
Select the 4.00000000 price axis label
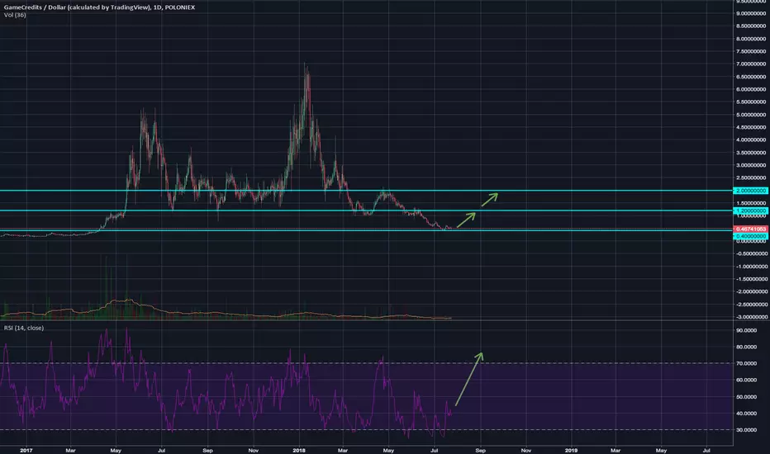(x=751, y=140)
